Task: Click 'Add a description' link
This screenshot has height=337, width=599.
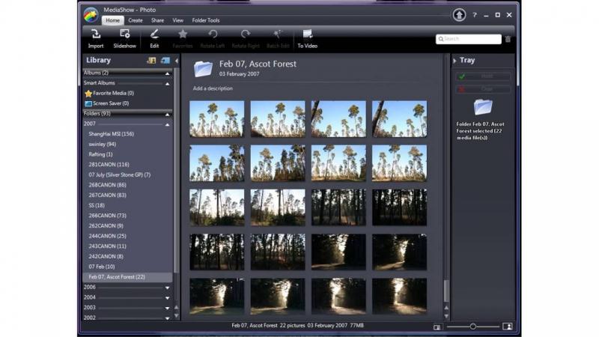Action: tap(213, 88)
